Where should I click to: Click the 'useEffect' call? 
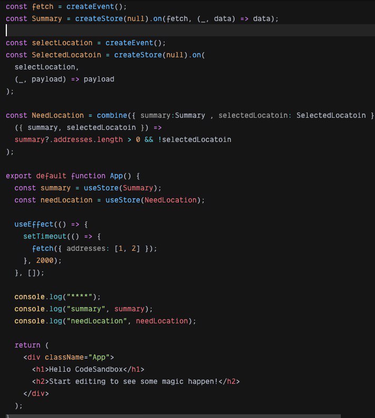point(34,224)
